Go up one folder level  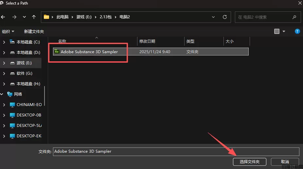coord(34,17)
